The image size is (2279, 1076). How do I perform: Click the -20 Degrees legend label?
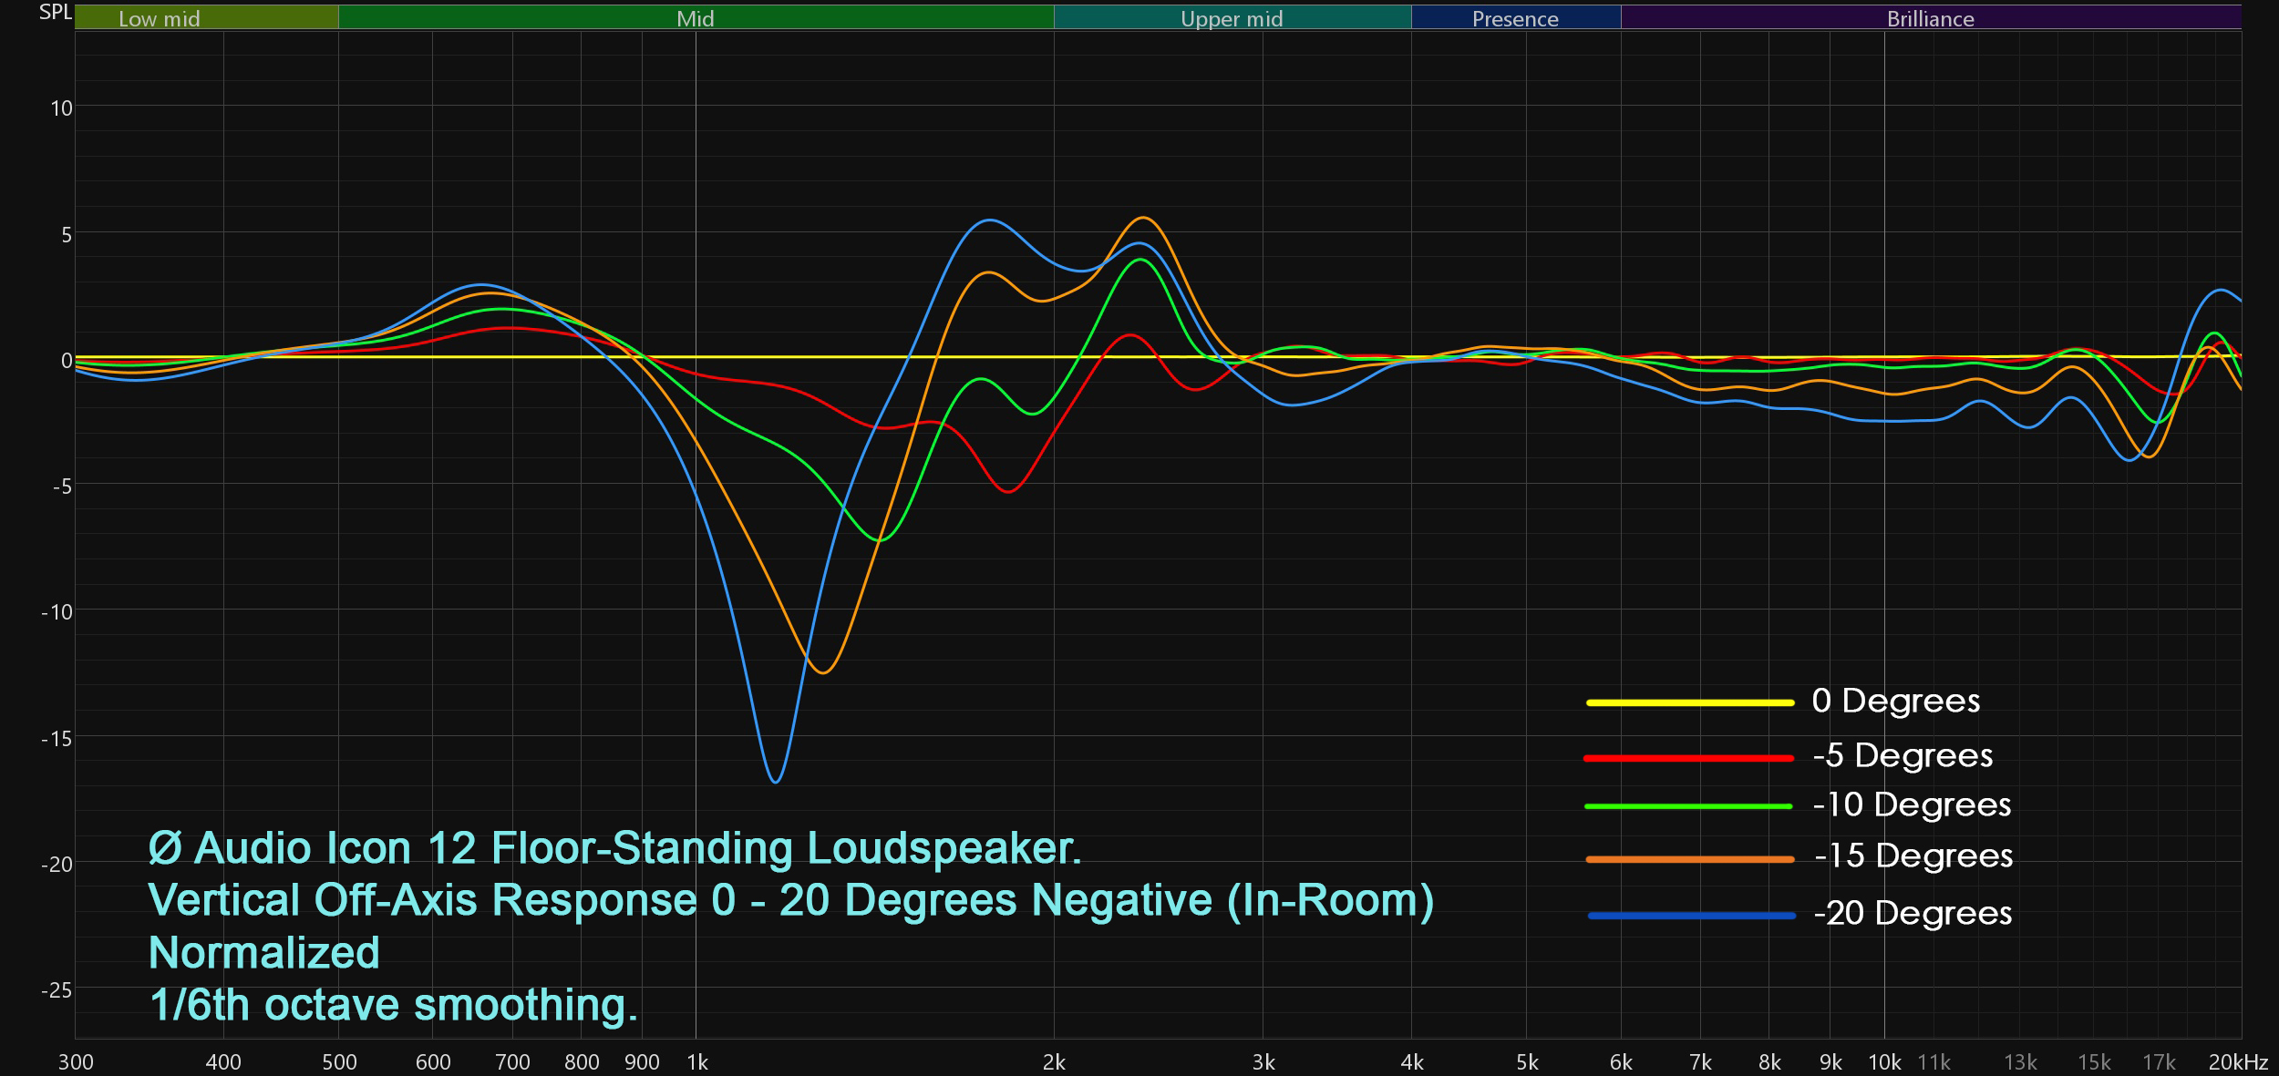pos(1912,913)
